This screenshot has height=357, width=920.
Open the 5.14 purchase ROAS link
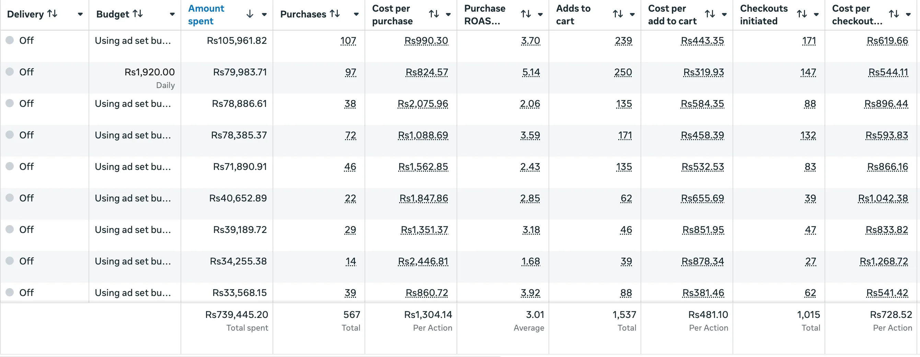tap(531, 72)
